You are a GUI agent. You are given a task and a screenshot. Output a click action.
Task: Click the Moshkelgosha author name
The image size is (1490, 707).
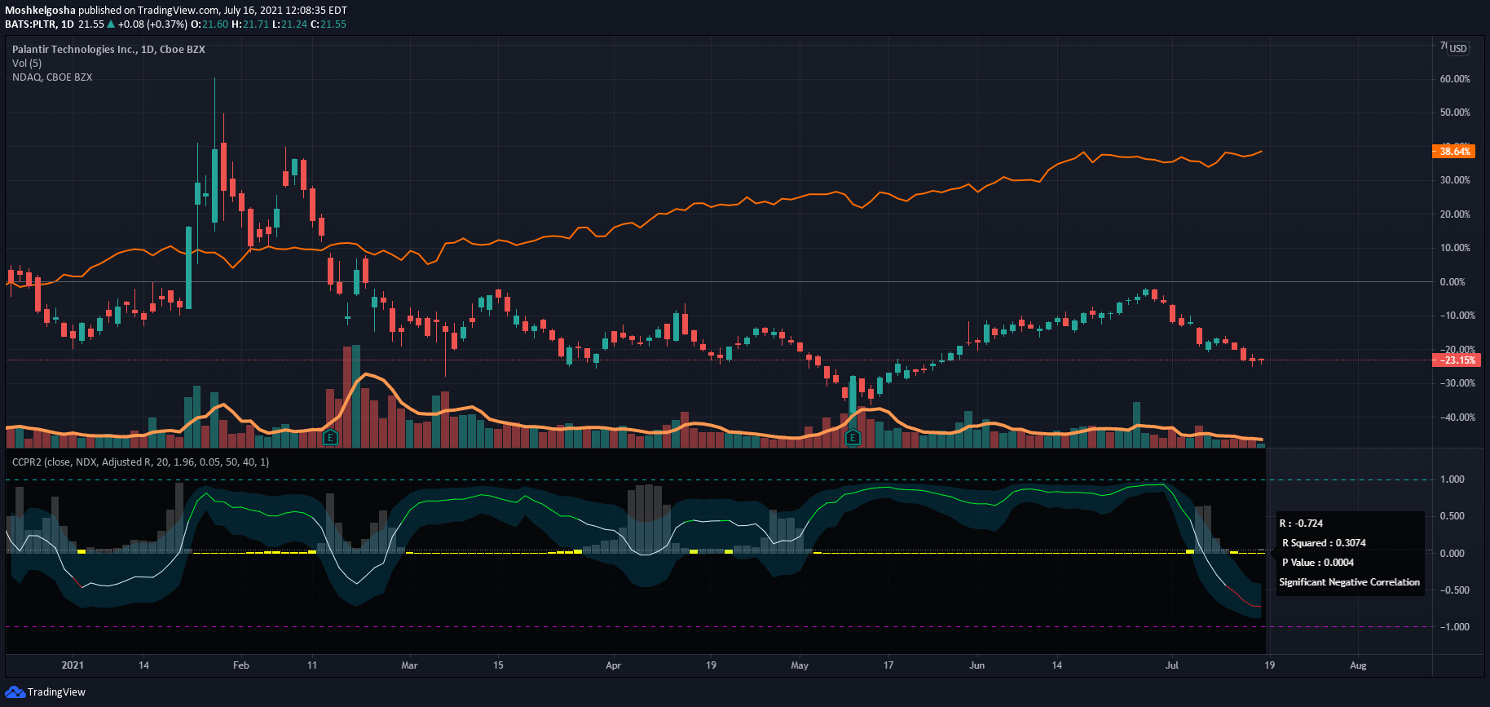[40, 11]
